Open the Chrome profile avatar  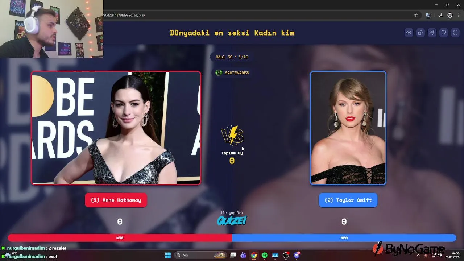click(x=450, y=15)
